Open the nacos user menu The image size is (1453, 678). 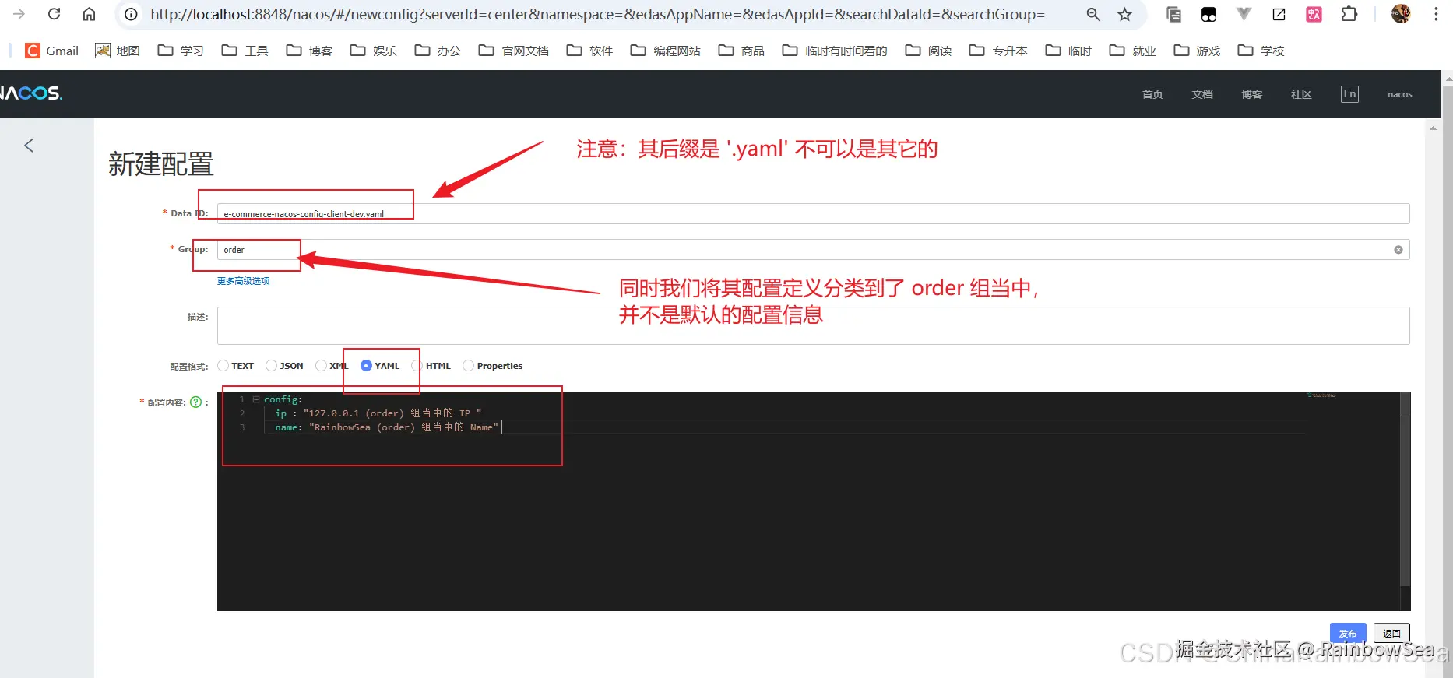pyautogui.click(x=1399, y=94)
